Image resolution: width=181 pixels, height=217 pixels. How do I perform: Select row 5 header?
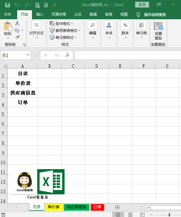(3, 112)
